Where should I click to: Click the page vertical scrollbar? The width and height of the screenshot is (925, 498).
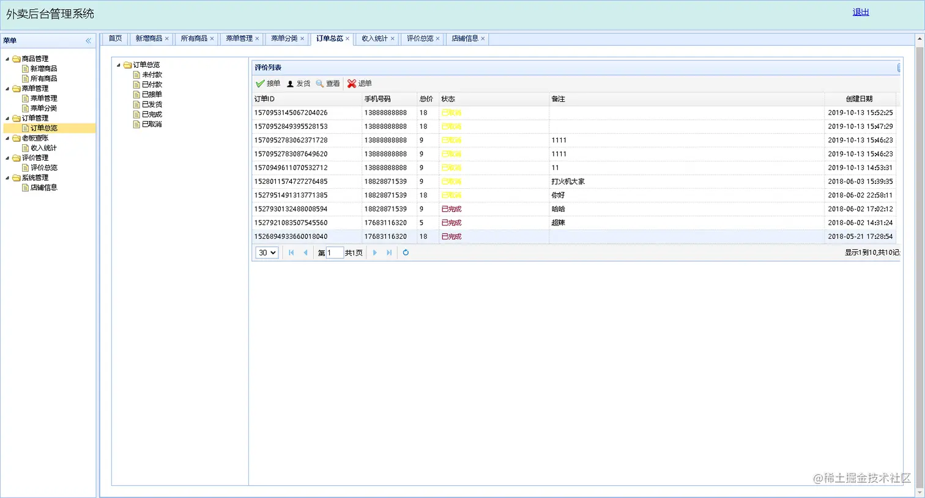(919, 265)
